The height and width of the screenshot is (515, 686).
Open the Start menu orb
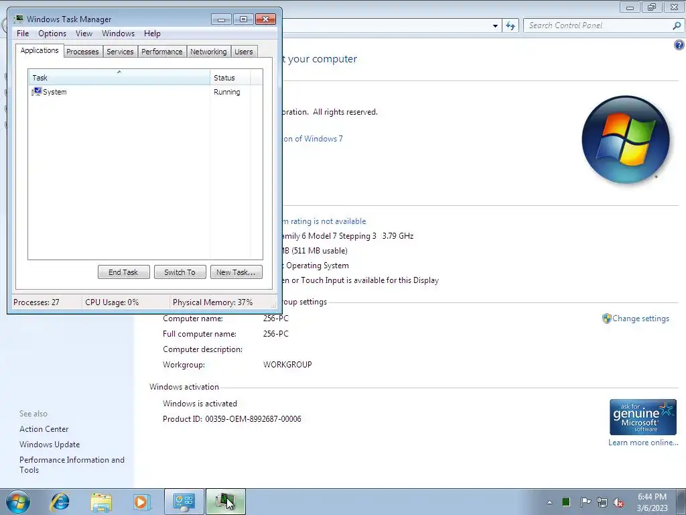(x=18, y=502)
